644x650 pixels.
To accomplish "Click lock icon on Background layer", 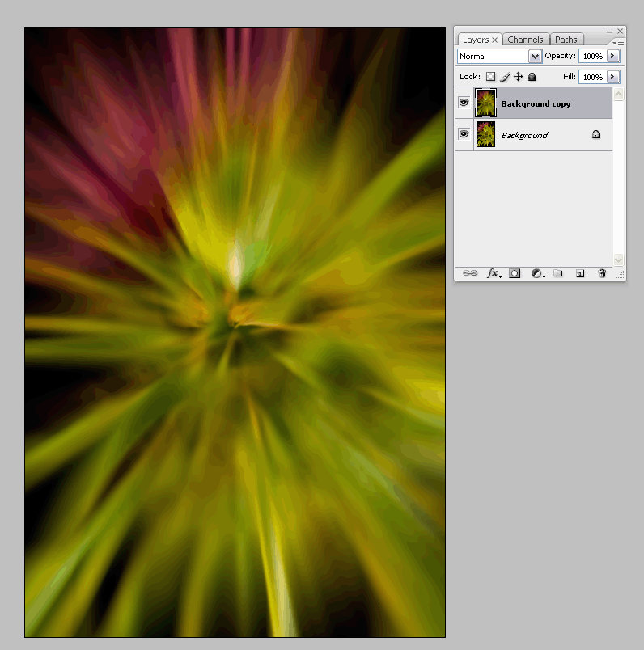I will 595,135.
